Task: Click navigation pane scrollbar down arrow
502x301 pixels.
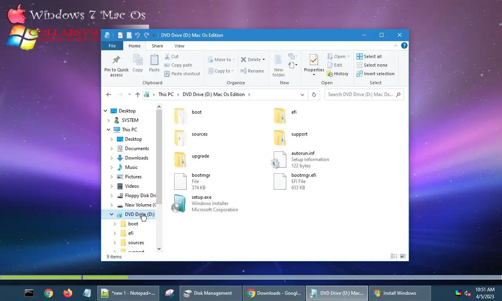Action: coord(159,248)
